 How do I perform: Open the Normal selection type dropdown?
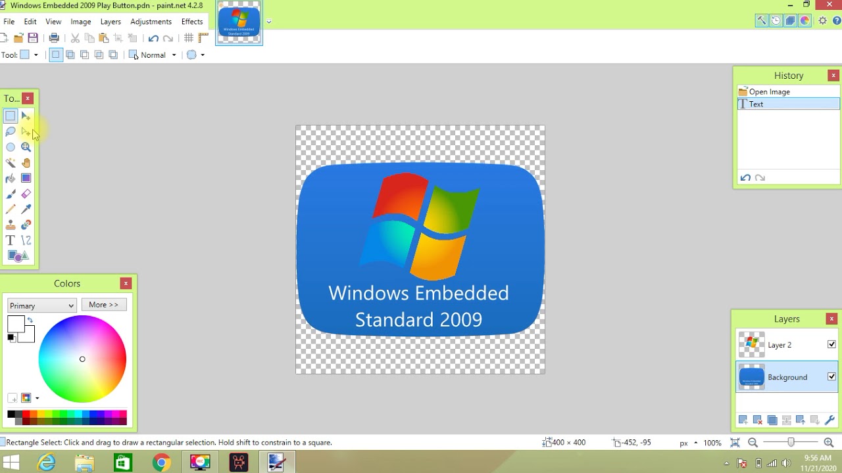(x=153, y=55)
